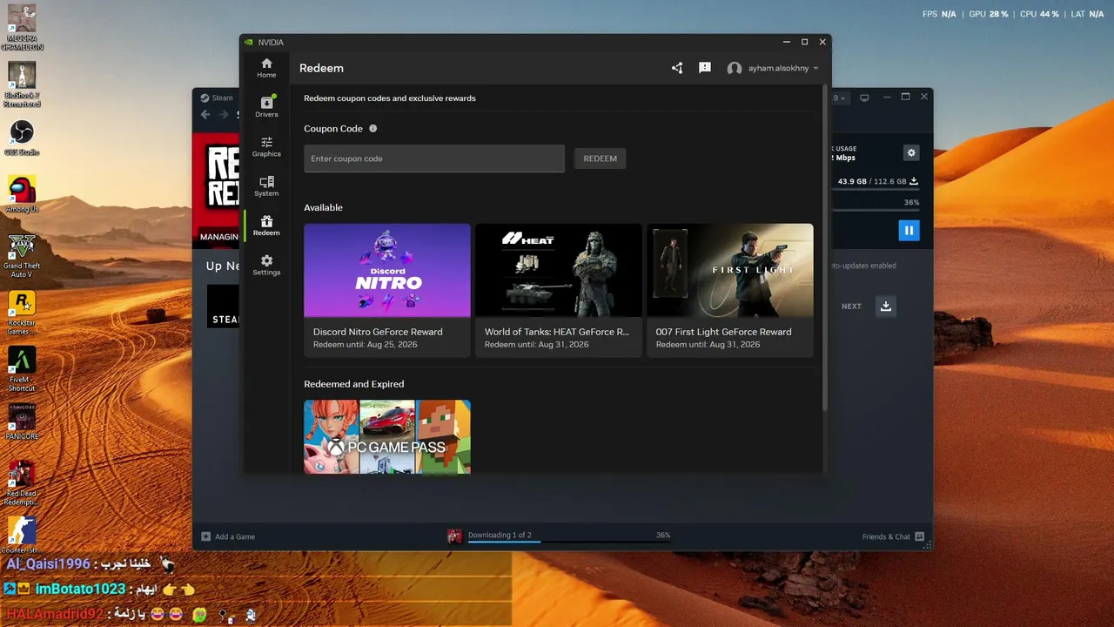Open the Home page in NVIDIA sidebar
Image resolution: width=1114 pixels, height=627 pixels.
point(266,68)
